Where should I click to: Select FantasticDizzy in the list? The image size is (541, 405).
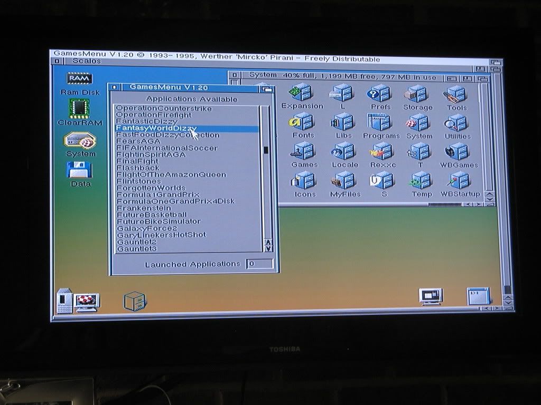click(x=186, y=121)
